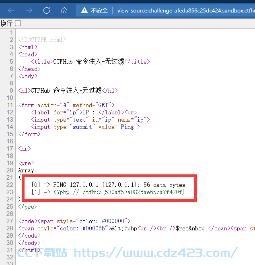Click the closing form tag line
255x265 pixels.
tap(29, 134)
